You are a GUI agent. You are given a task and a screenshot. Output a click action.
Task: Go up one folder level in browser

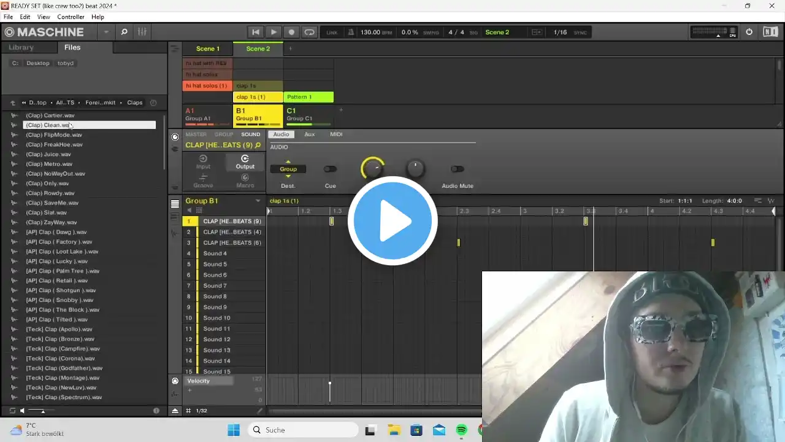click(x=12, y=103)
